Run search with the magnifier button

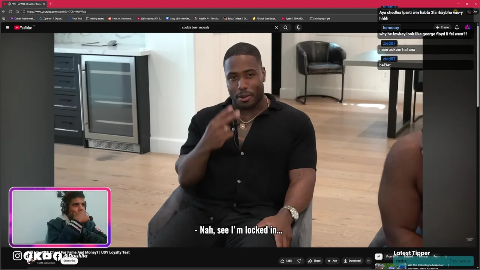285,27
